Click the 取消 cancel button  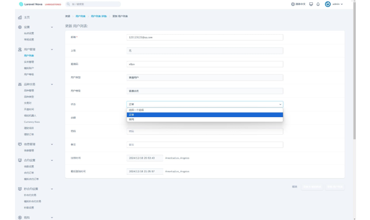tap(295, 187)
